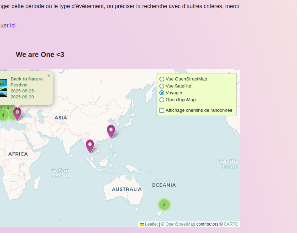
Task: Open the CARTO attribution link
Action: [231, 224]
